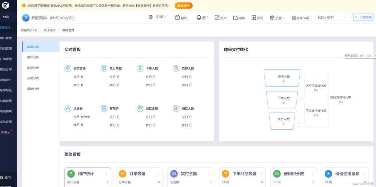Image resolution: width=376 pixels, height=187 pixels.
Task: Click the 升级新版 upgrade button
Action: coord(363,17)
